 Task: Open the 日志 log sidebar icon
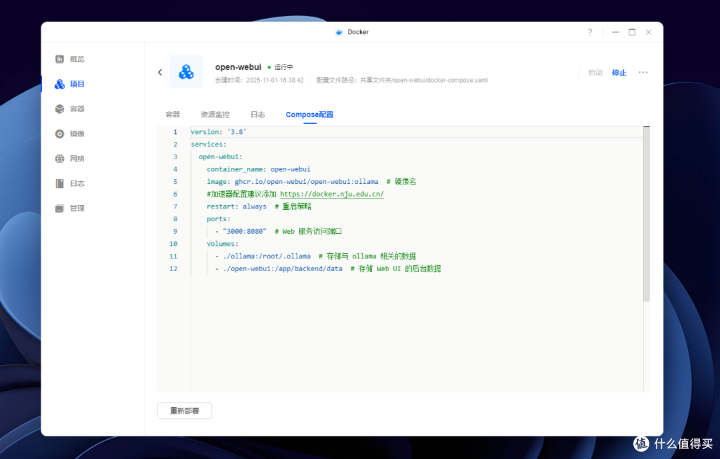click(60, 183)
